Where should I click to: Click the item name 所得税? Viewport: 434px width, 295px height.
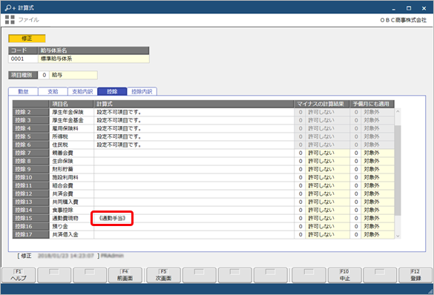(x=60, y=136)
